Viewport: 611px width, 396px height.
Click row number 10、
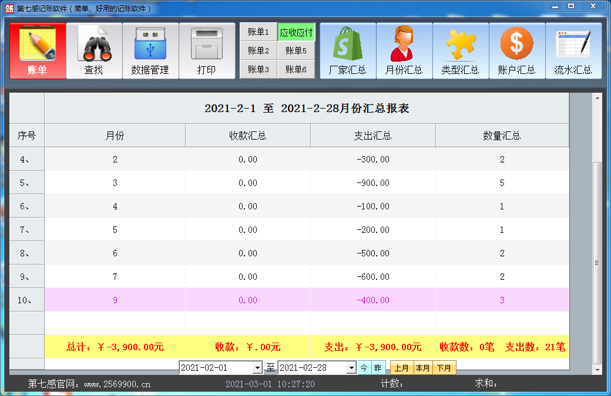pyautogui.click(x=27, y=300)
